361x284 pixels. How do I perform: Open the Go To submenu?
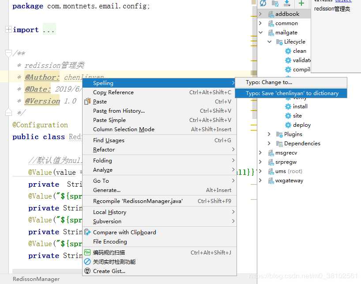pyautogui.click(x=159, y=181)
